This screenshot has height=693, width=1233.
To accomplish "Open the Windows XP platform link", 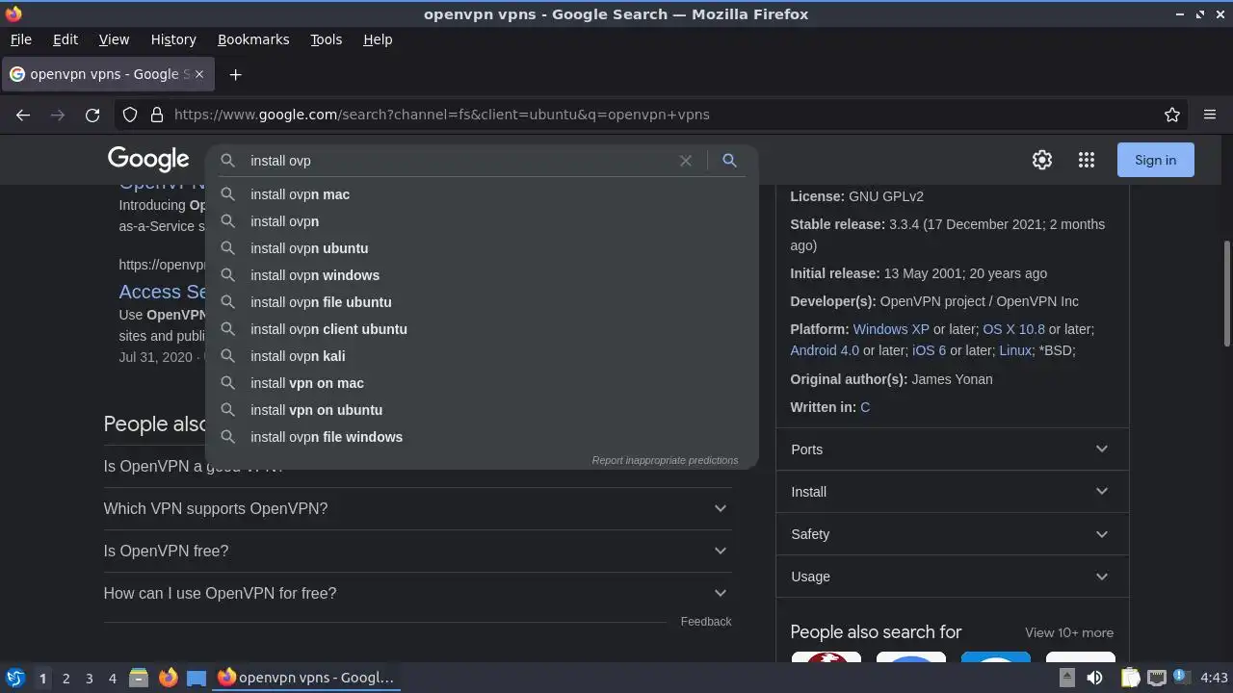I will click(x=891, y=329).
